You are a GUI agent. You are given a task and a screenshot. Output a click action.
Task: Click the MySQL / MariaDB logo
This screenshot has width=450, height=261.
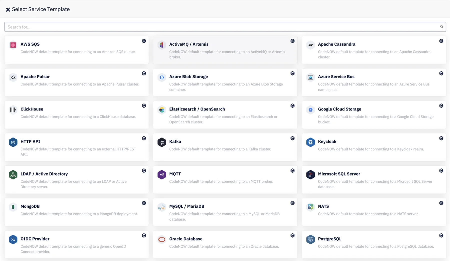(x=162, y=207)
